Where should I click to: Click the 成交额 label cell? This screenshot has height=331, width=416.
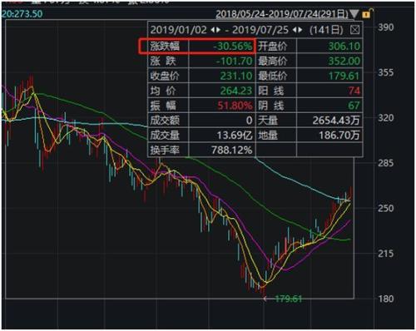pyautogui.click(x=168, y=121)
